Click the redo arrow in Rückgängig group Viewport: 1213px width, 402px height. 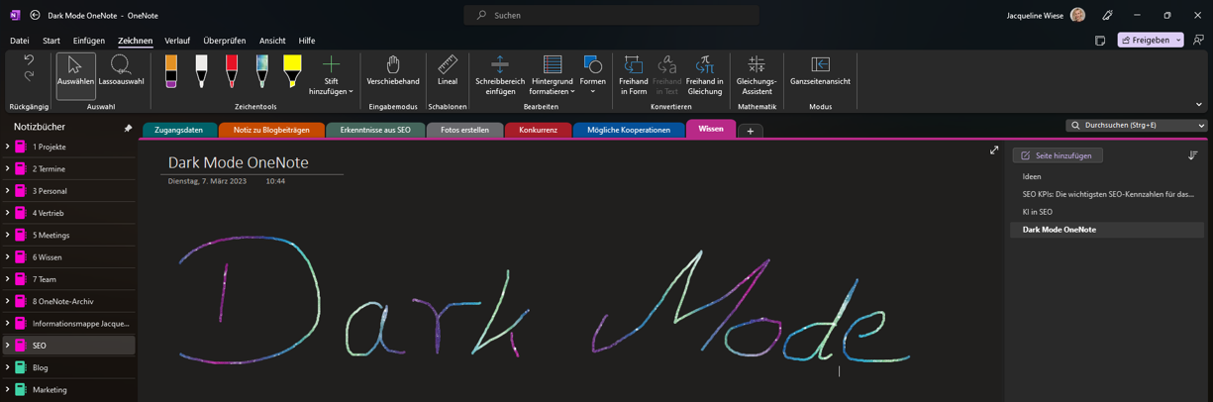29,76
